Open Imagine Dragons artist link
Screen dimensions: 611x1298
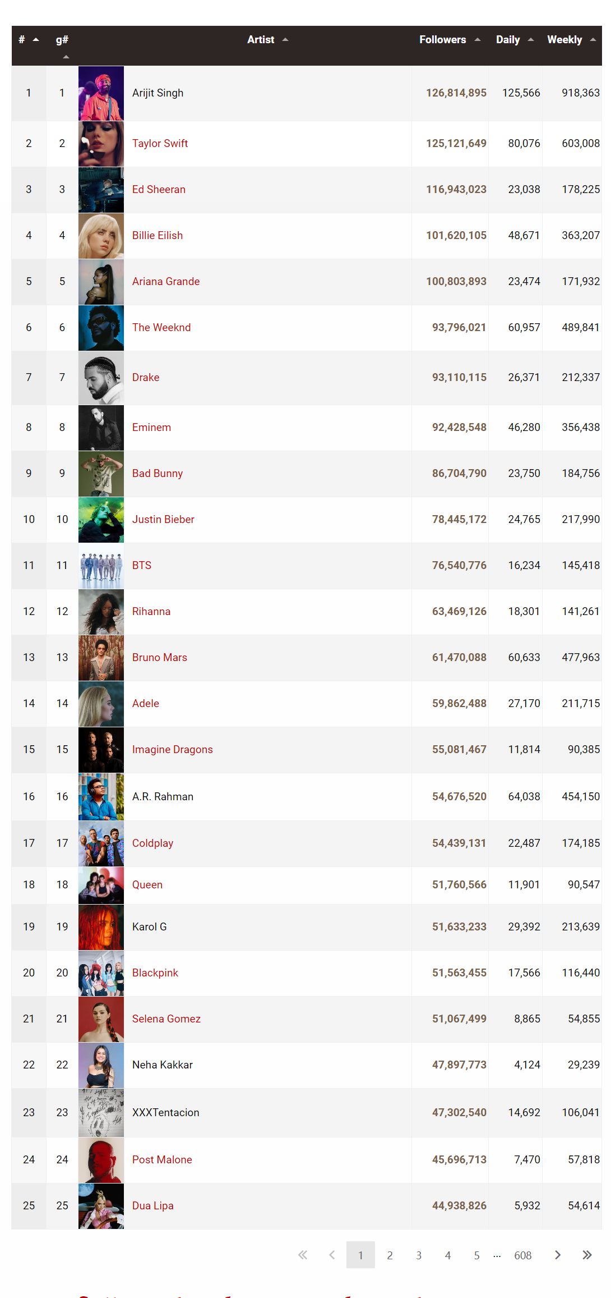172,750
